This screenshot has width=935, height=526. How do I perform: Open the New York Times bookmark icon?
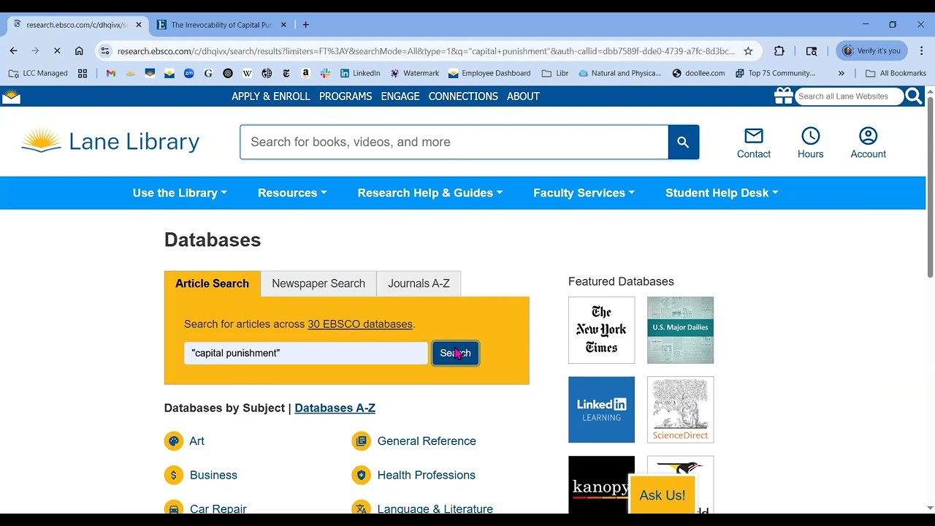286,73
